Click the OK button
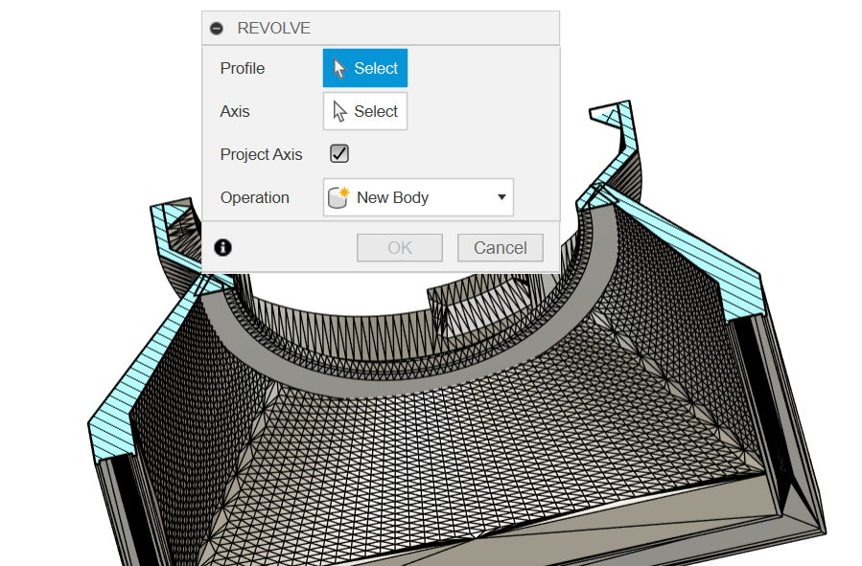The height and width of the screenshot is (566, 862). coord(400,248)
